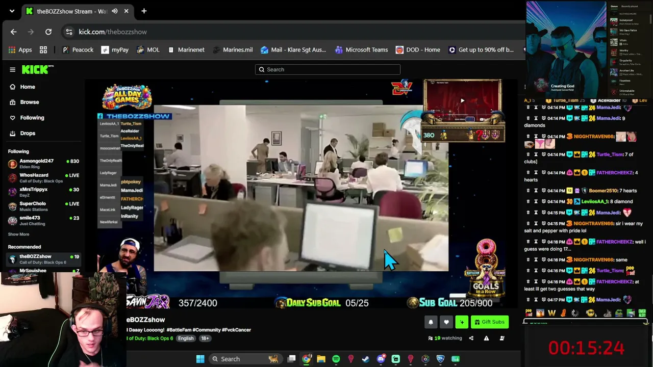Expand Show More in Following list
This screenshot has width=653, height=367.
[x=18, y=234]
